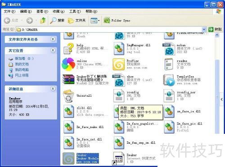Image resolution: width=225 pixels, height=167 pixels.
Task: Select the zconfig XML document icon
Action: pyautogui.click(x=119, y=96)
